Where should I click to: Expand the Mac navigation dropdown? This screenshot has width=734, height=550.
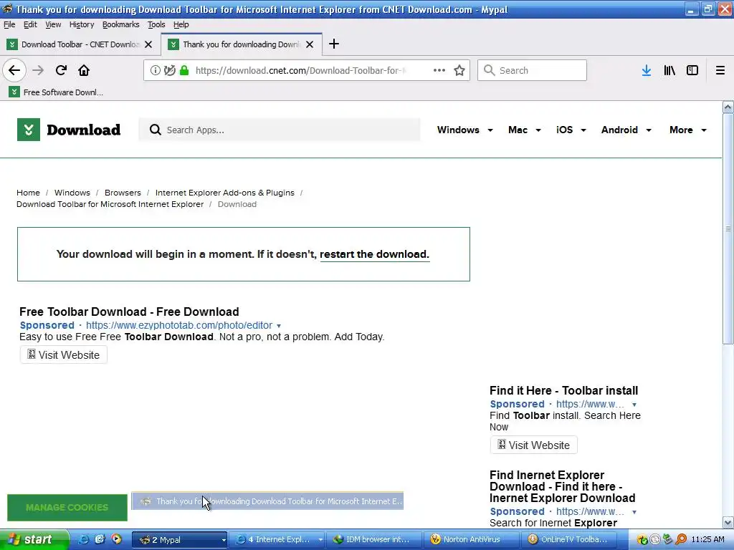[x=538, y=130]
